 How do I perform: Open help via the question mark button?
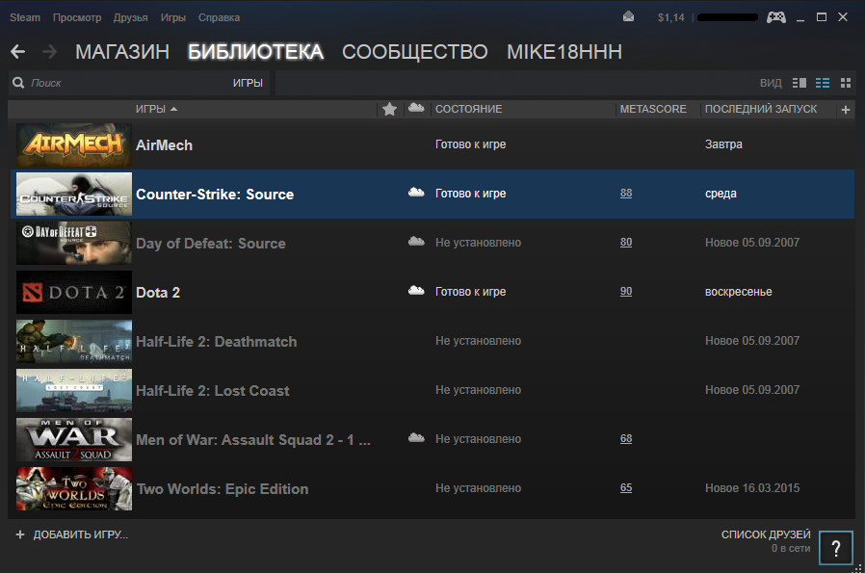(836, 548)
